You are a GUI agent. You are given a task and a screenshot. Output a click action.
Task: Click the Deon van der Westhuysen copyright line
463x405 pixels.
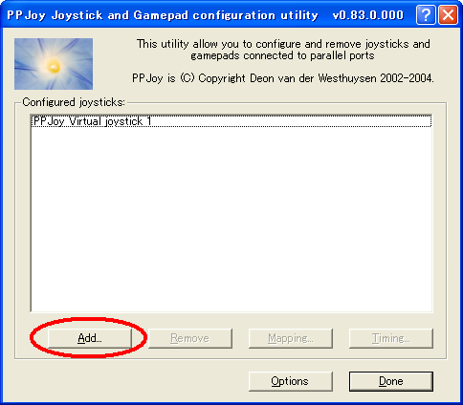coord(283,78)
